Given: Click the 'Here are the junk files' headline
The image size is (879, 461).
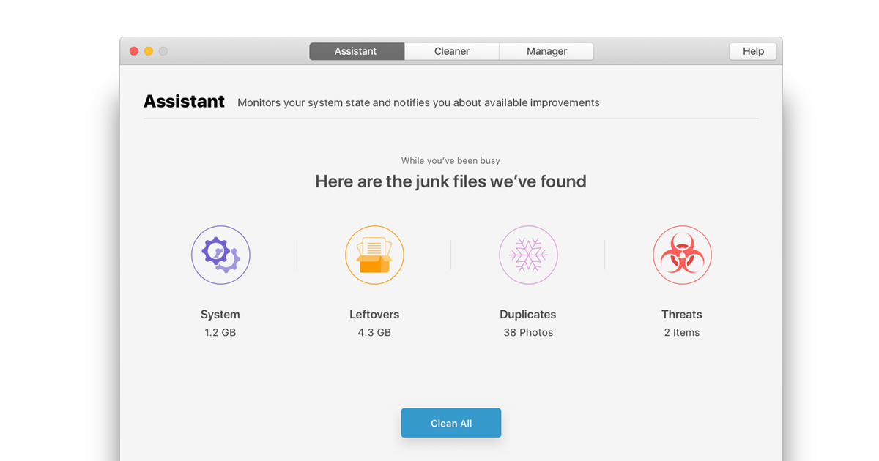Looking at the screenshot, I should tap(450, 181).
